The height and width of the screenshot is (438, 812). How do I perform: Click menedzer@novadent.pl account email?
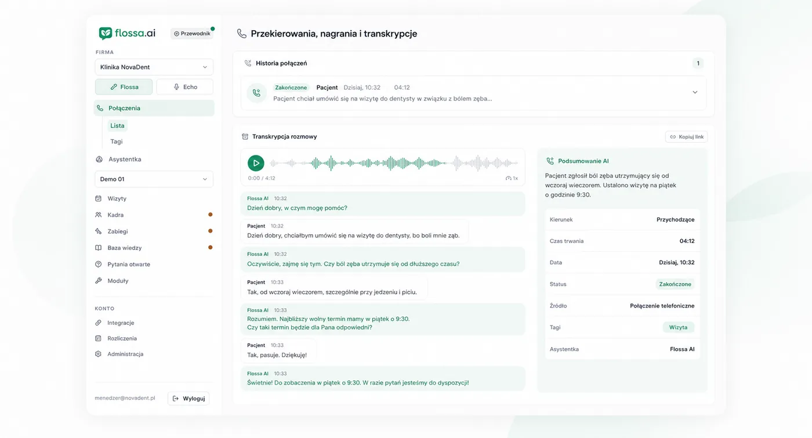(125, 398)
